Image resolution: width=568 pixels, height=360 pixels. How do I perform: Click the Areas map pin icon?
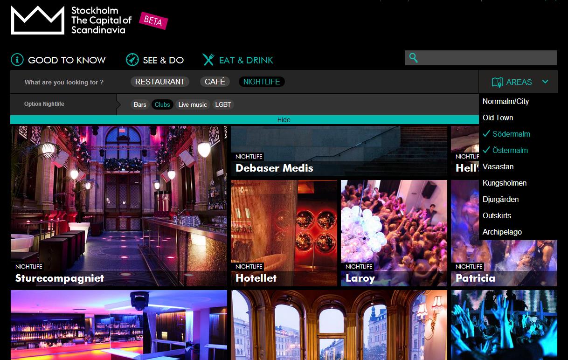pos(497,83)
